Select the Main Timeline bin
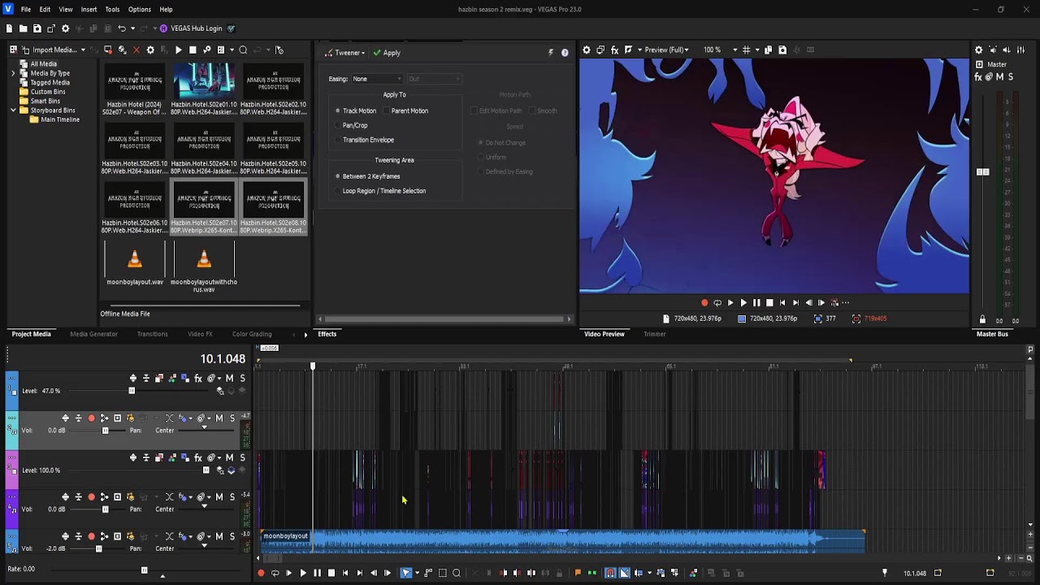This screenshot has width=1040, height=585. point(60,119)
